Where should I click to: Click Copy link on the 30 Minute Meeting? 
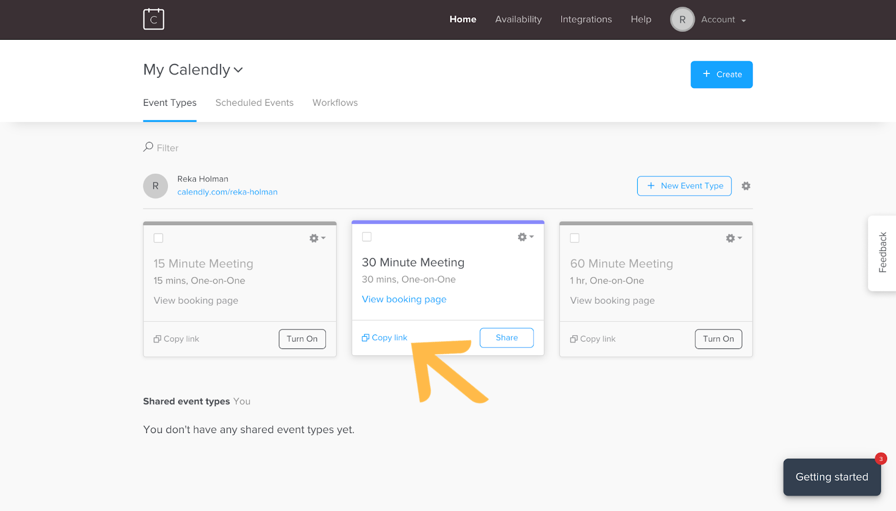point(384,337)
